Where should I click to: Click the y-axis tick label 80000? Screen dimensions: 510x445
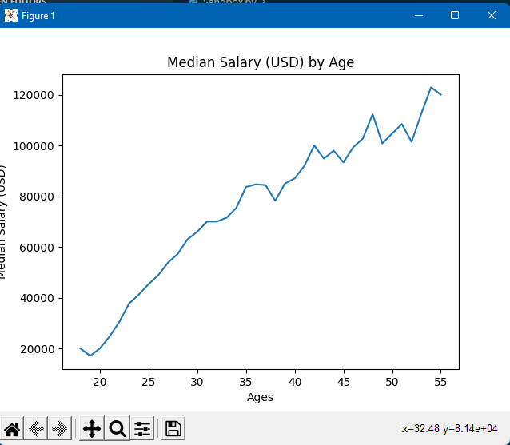point(37,197)
